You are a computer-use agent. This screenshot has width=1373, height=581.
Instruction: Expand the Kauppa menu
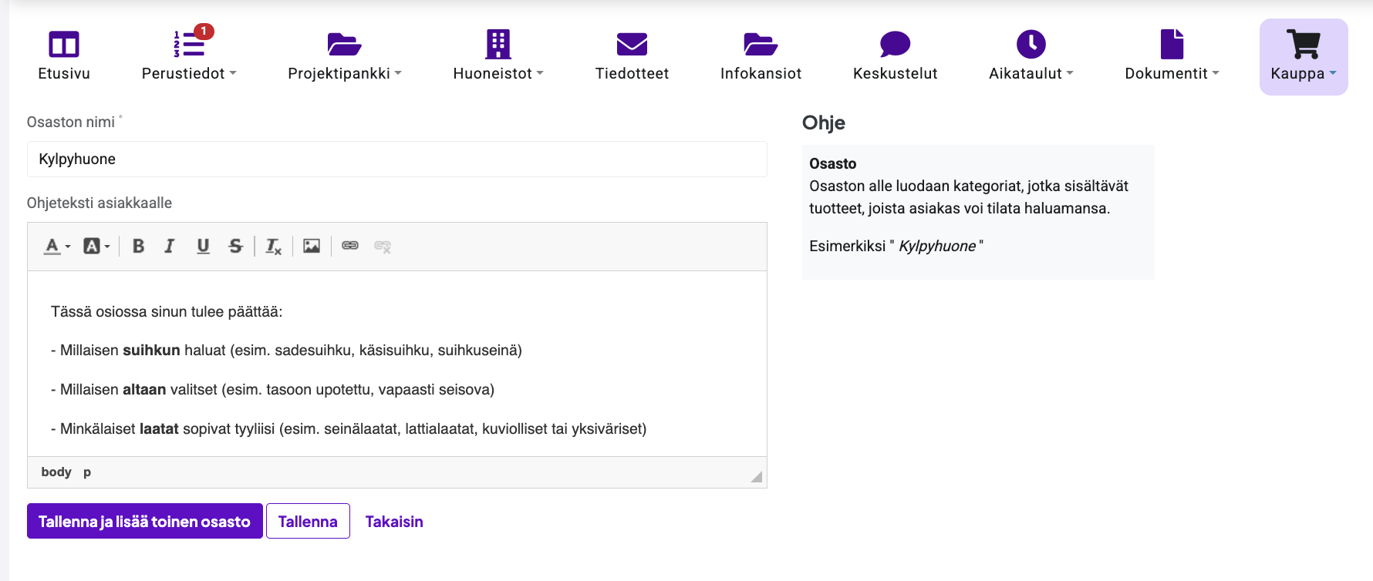coord(1303,57)
